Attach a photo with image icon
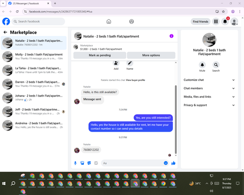This screenshot has width=244, height=195. [82, 163]
